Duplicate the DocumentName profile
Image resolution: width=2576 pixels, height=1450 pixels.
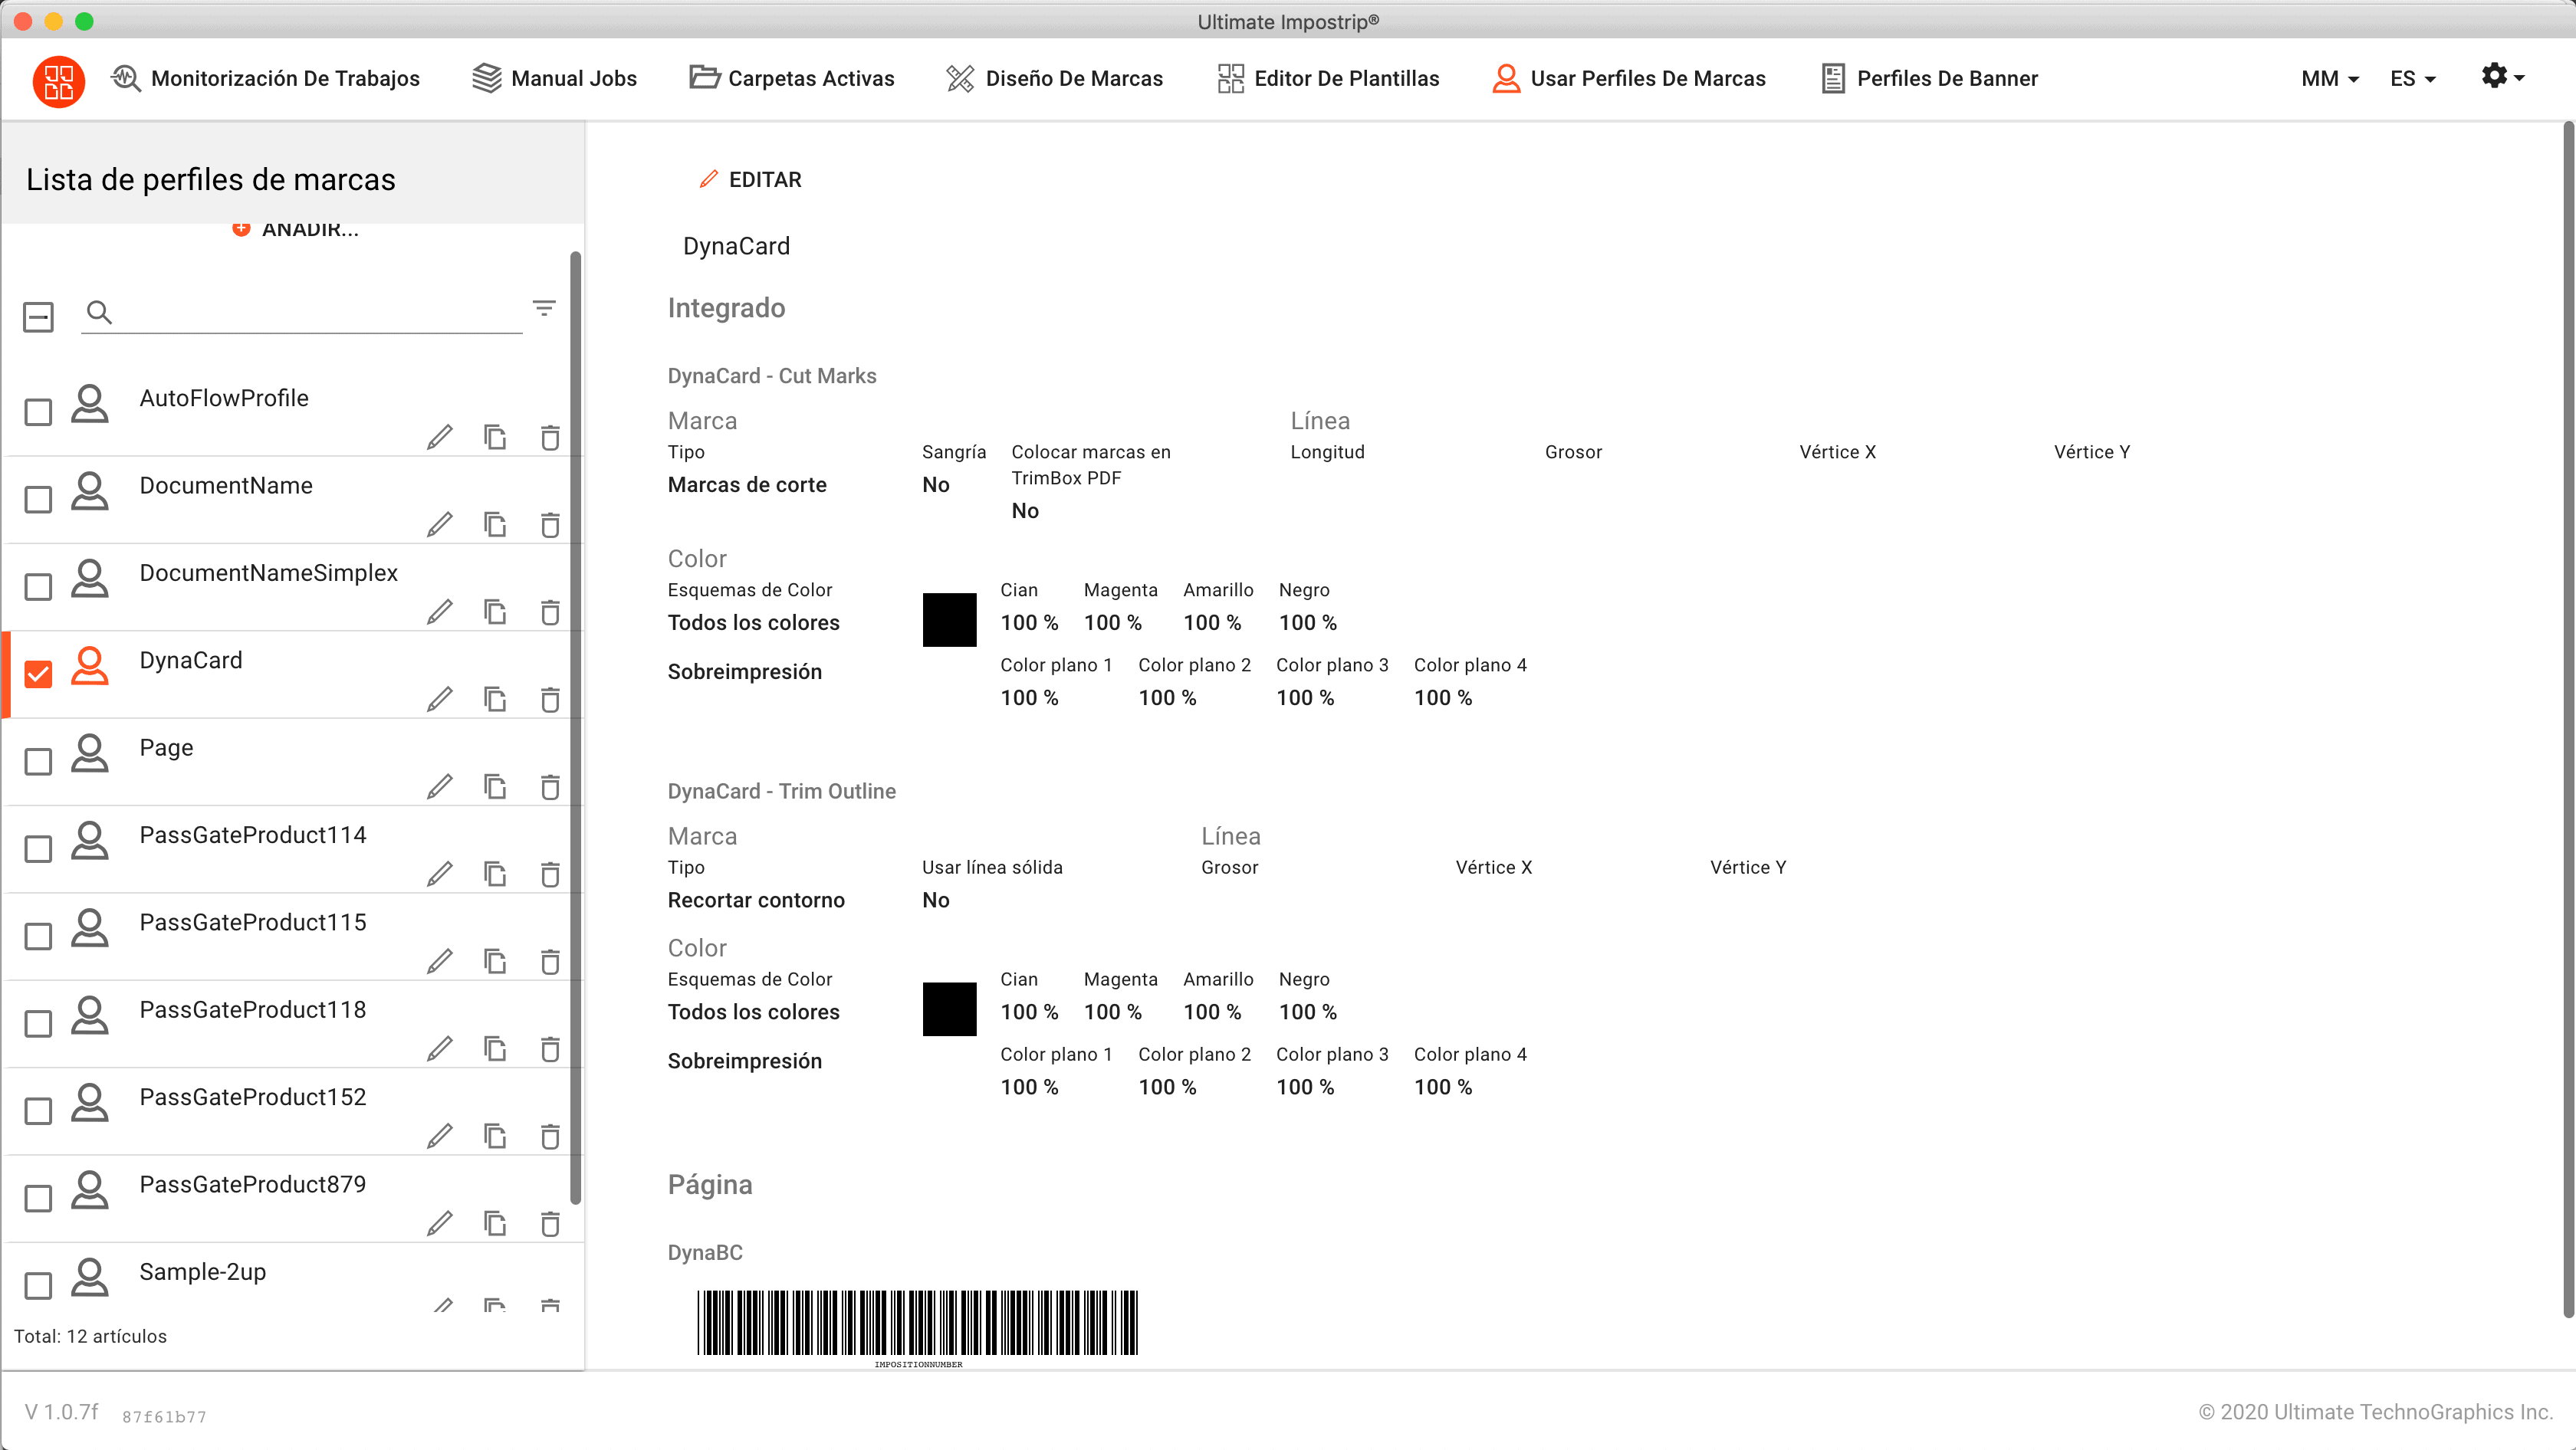495,525
